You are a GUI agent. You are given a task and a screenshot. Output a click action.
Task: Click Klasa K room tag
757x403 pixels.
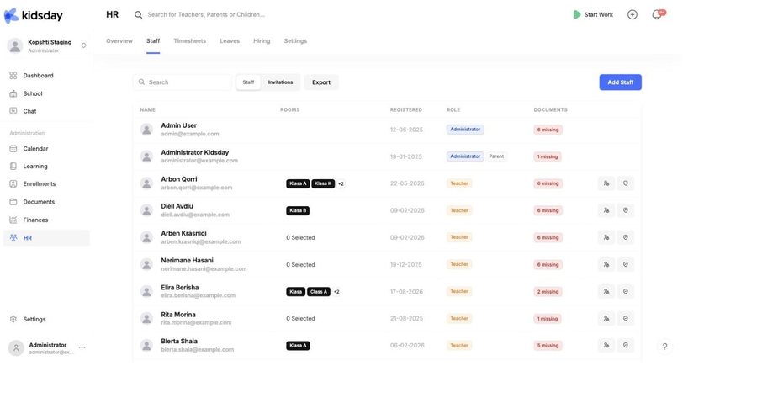(323, 184)
